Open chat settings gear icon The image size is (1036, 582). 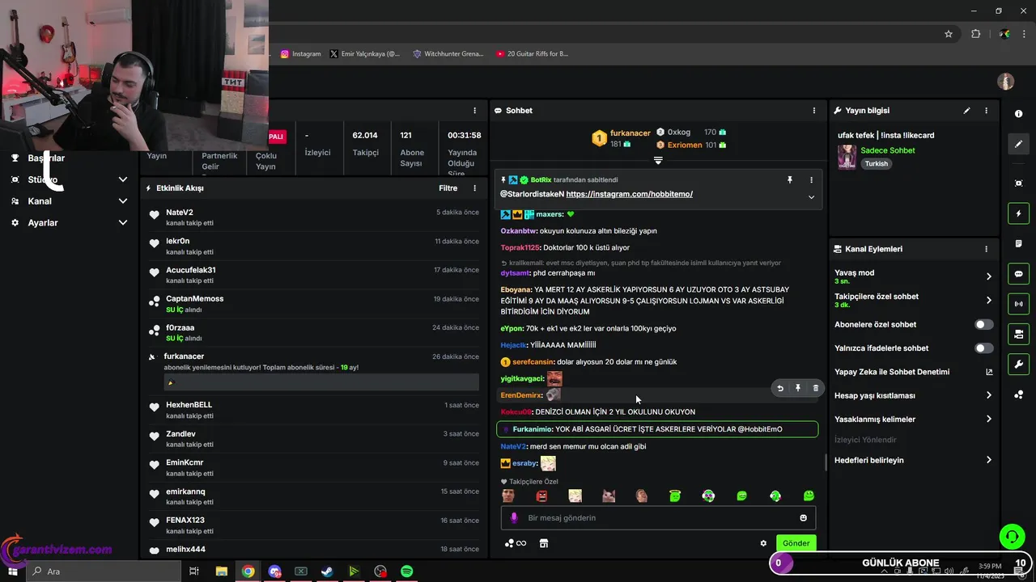tap(763, 543)
